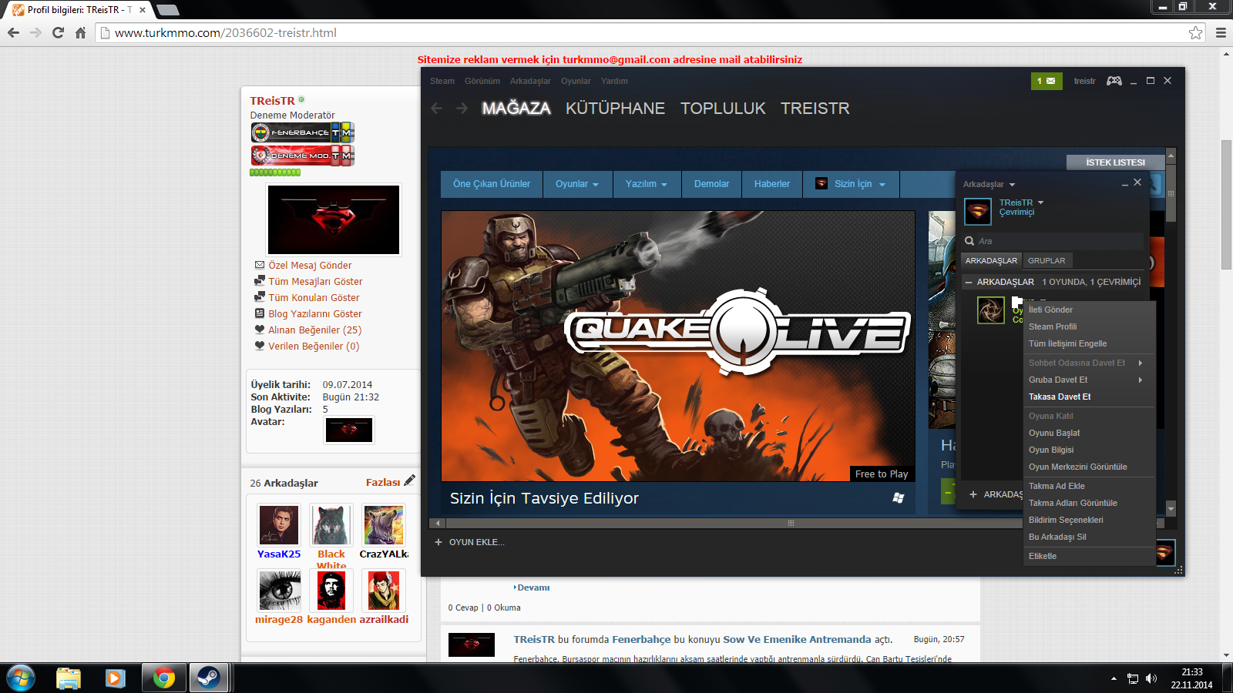Open Özel Mesaj Gönder link
Viewport: 1233px width, 693px height.
[310, 265]
